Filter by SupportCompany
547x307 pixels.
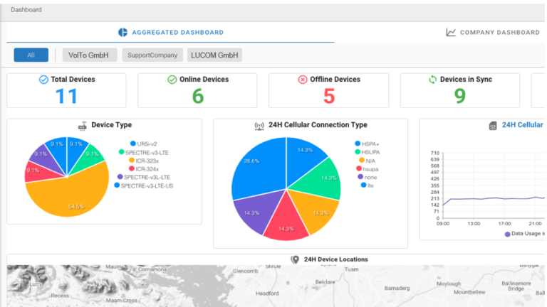tap(152, 55)
